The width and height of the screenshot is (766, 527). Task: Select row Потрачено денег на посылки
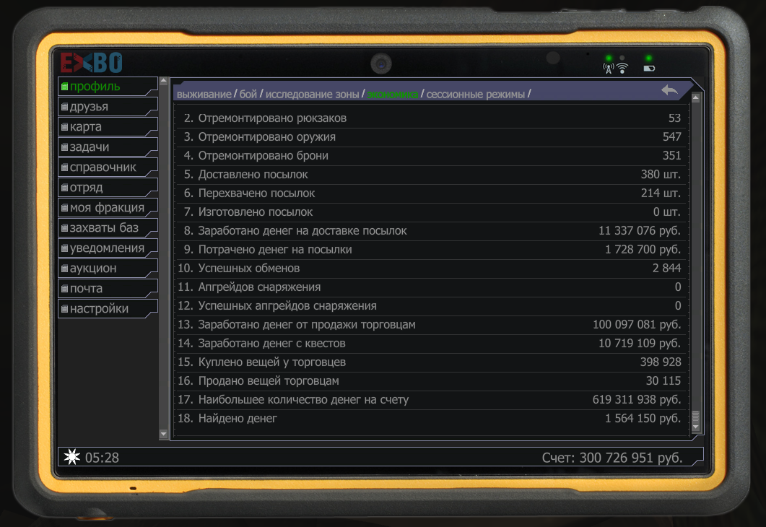[430, 250]
